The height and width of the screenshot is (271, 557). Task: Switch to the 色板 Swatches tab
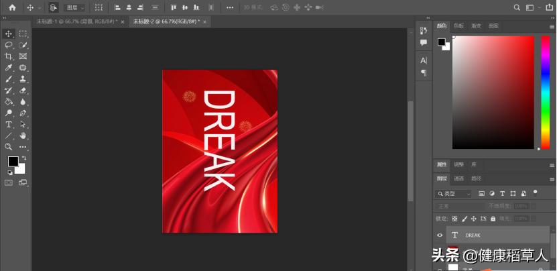[459, 26]
